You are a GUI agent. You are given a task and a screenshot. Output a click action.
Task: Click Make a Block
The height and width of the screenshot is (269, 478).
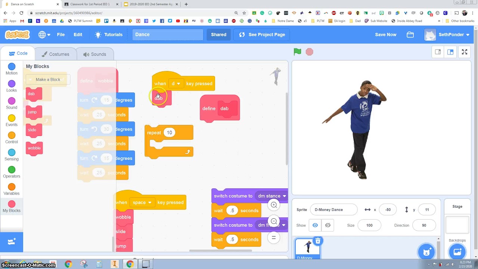click(48, 80)
